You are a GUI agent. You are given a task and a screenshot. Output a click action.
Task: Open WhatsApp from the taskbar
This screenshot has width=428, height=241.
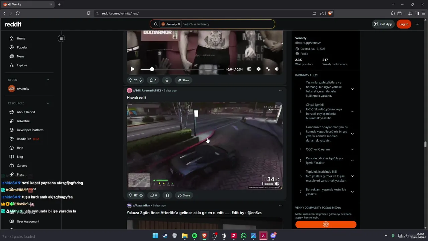pos(243,236)
